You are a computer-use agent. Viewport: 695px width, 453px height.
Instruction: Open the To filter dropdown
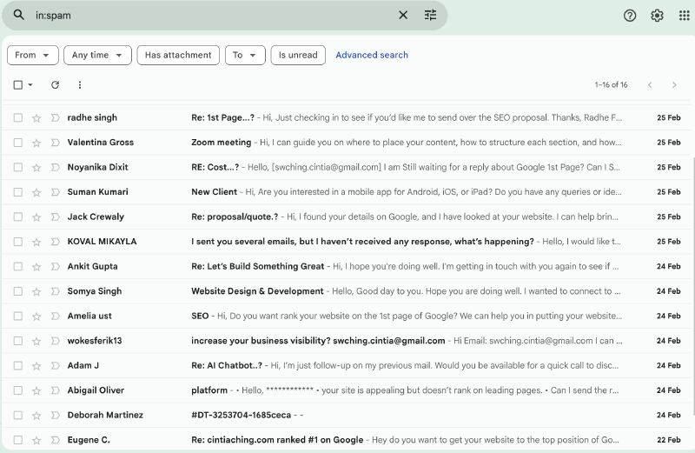tap(245, 55)
